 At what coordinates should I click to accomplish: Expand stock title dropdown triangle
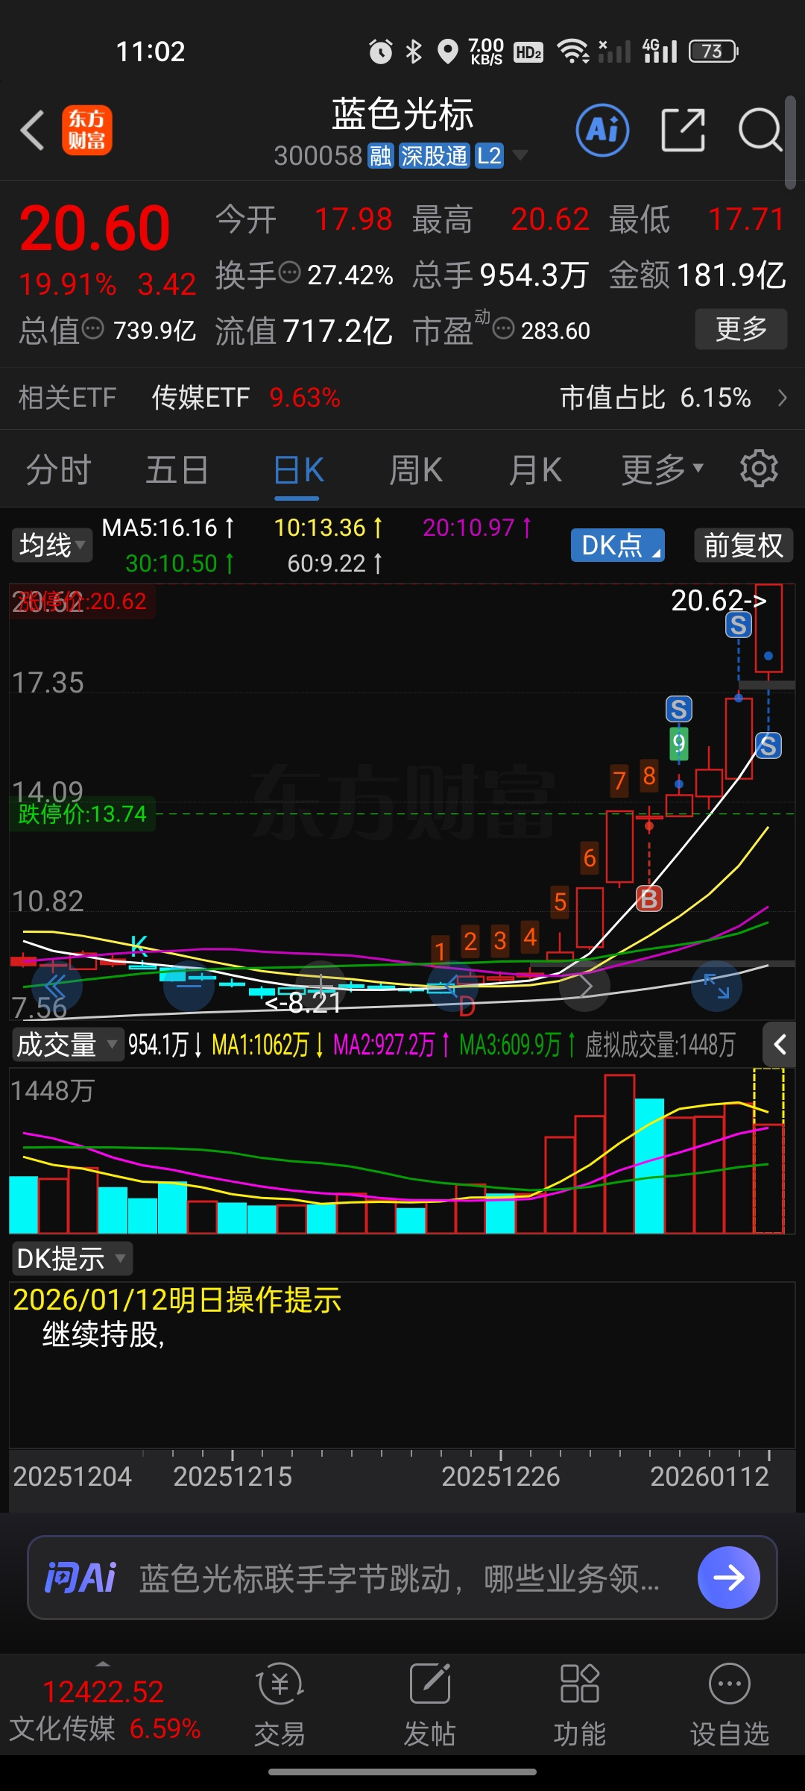click(520, 155)
